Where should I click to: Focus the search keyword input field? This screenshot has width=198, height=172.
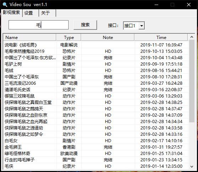[x=38, y=25]
